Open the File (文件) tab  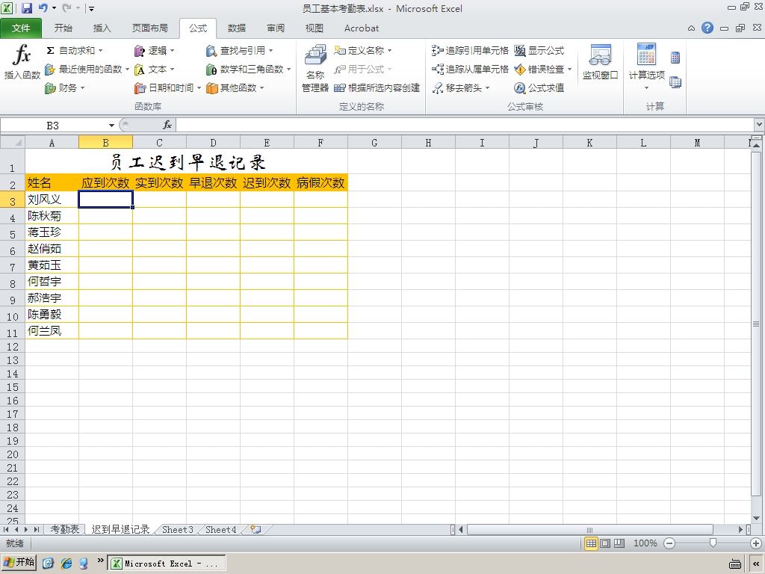tap(21, 28)
